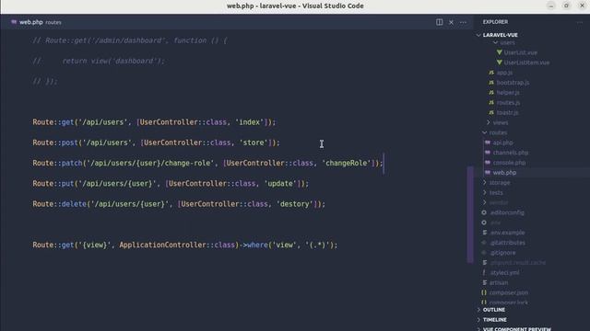Maximize the VS Code window
This screenshot has width=590, height=331.
(x=566, y=6)
